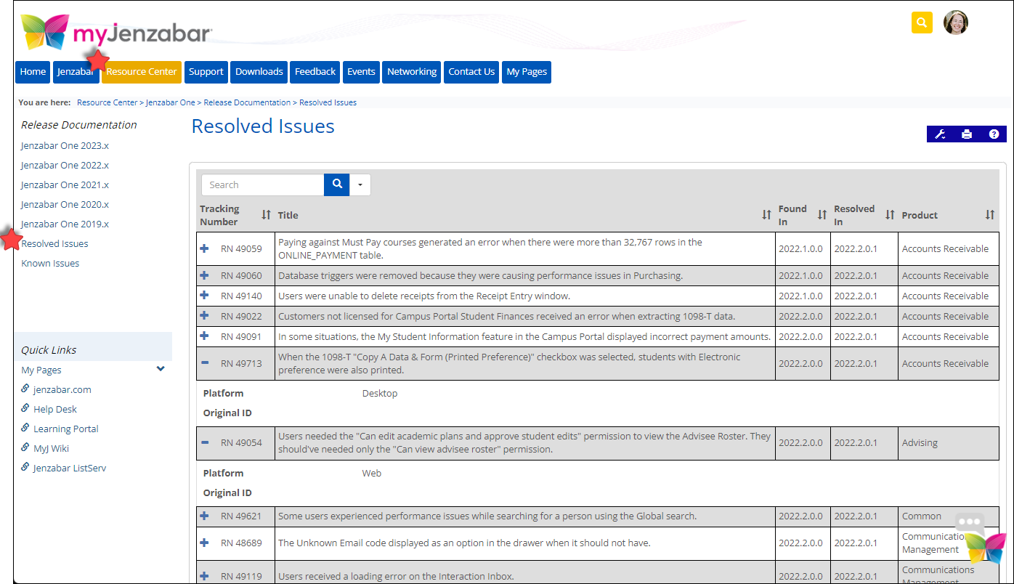Open Help Desk quick link
The width and height of the screenshot is (1014, 584).
coord(55,409)
